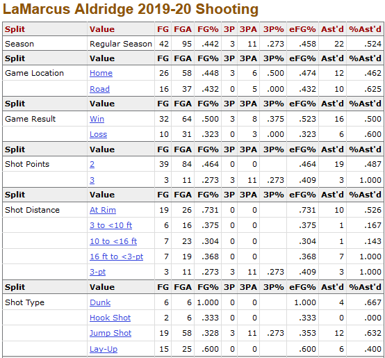
Task: Open the Road game location link
Action: pos(99,89)
